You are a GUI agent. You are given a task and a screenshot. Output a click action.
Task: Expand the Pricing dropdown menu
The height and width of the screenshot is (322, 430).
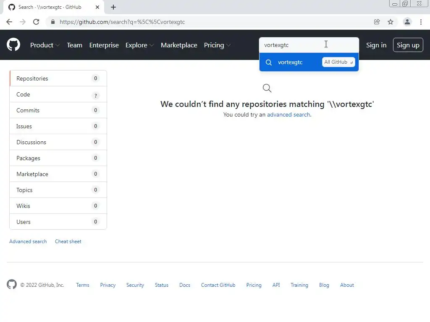[x=217, y=45]
